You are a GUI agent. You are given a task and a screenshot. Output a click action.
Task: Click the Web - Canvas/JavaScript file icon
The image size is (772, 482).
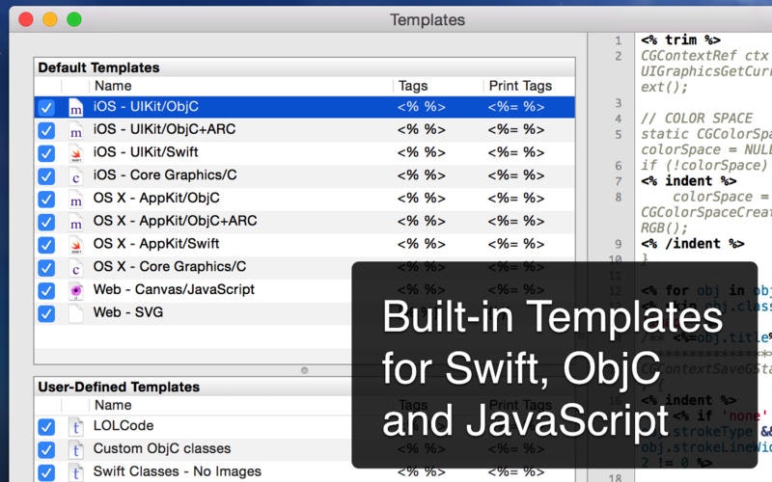[x=76, y=290]
